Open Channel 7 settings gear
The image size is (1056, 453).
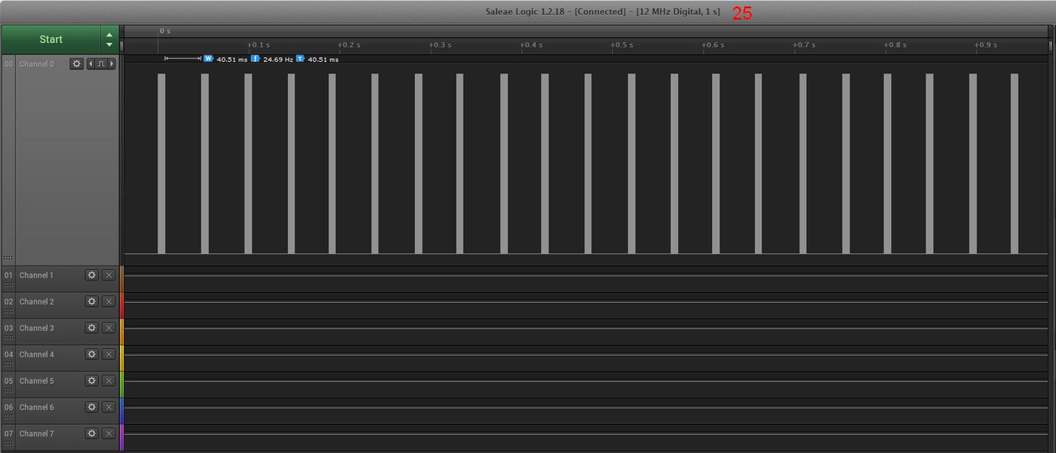92,434
